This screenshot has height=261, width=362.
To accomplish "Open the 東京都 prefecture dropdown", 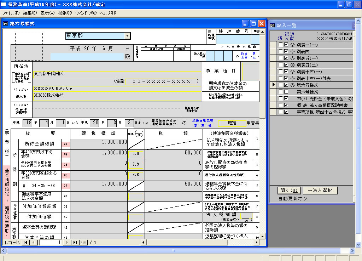I will pos(127,36).
